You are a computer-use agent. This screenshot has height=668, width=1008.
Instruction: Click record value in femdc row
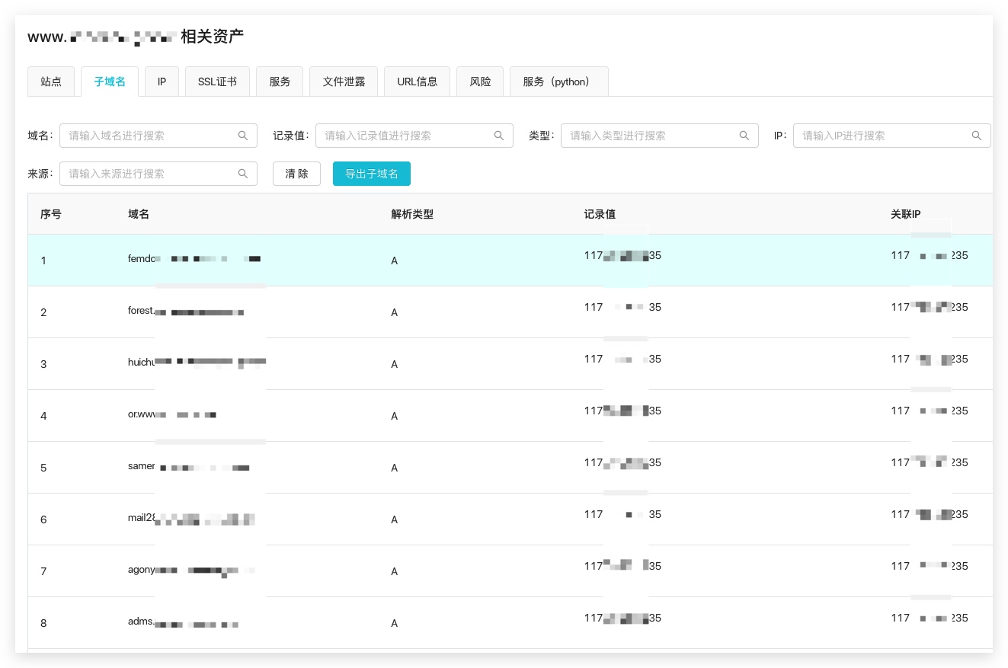(x=622, y=256)
